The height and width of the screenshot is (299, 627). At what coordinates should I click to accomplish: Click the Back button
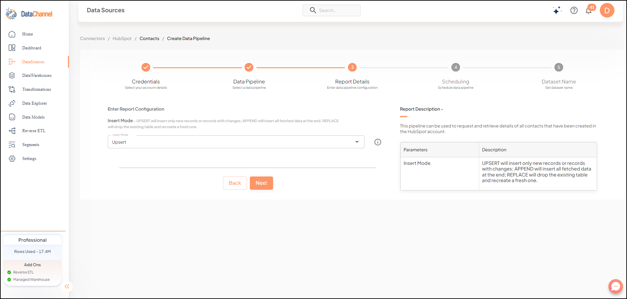tap(235, 183)
